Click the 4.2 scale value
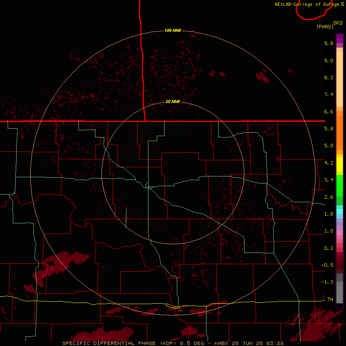 (x=329, y=163)
